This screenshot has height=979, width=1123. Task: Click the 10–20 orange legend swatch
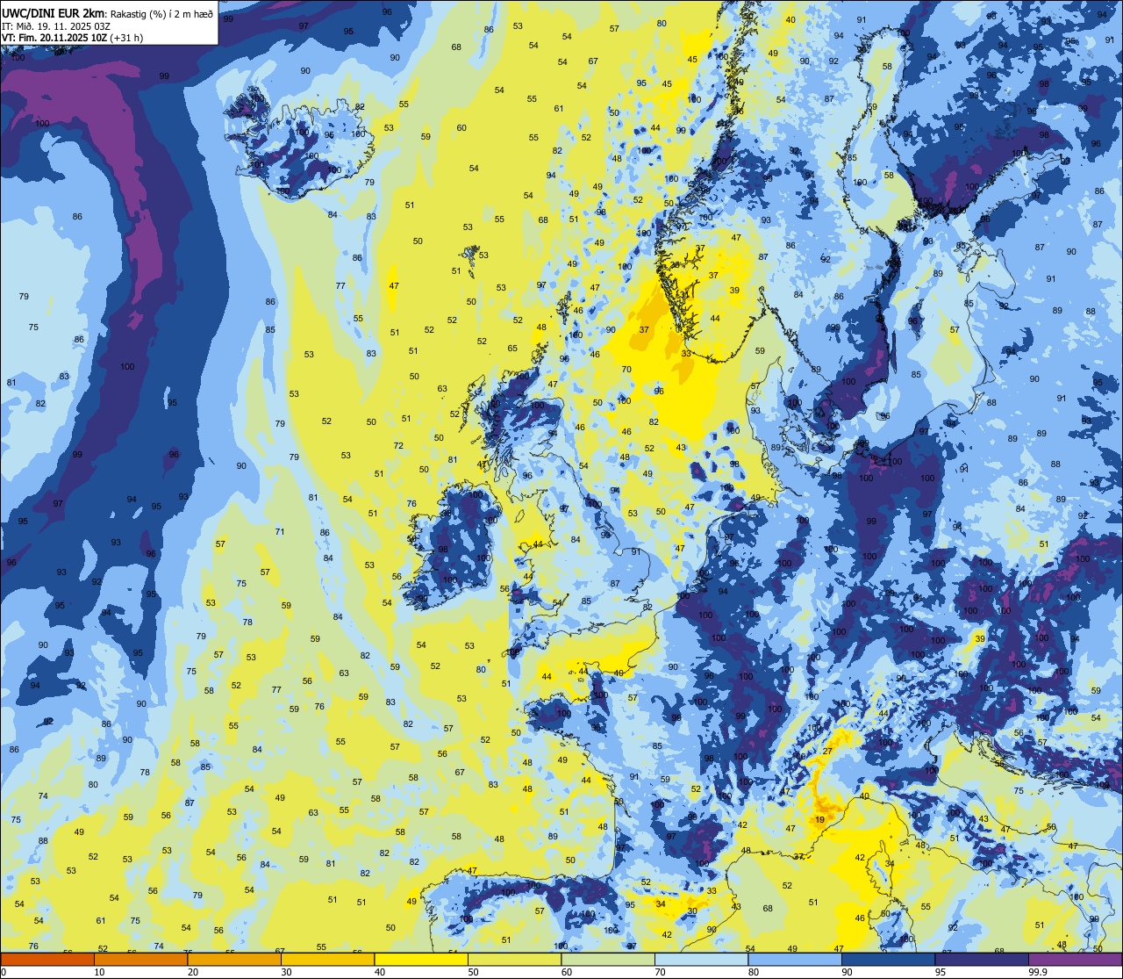point(140,959)
